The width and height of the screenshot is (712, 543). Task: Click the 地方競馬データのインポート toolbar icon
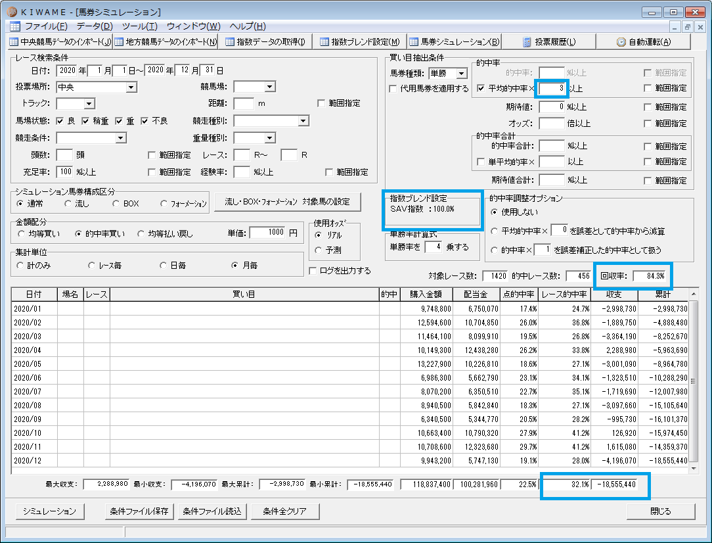119,42
